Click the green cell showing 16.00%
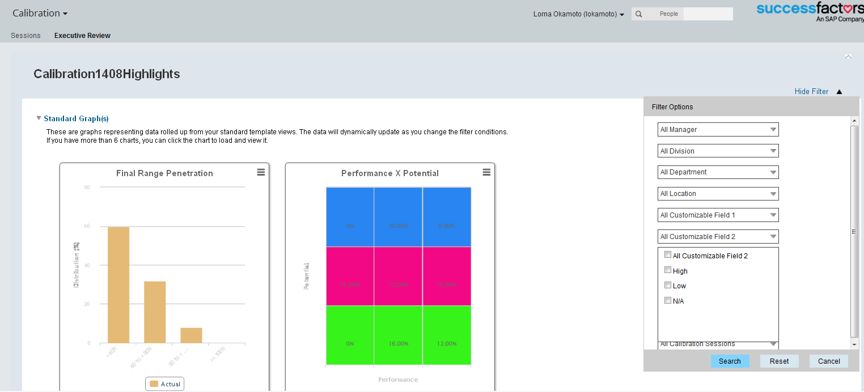 [x=398, y=335]
